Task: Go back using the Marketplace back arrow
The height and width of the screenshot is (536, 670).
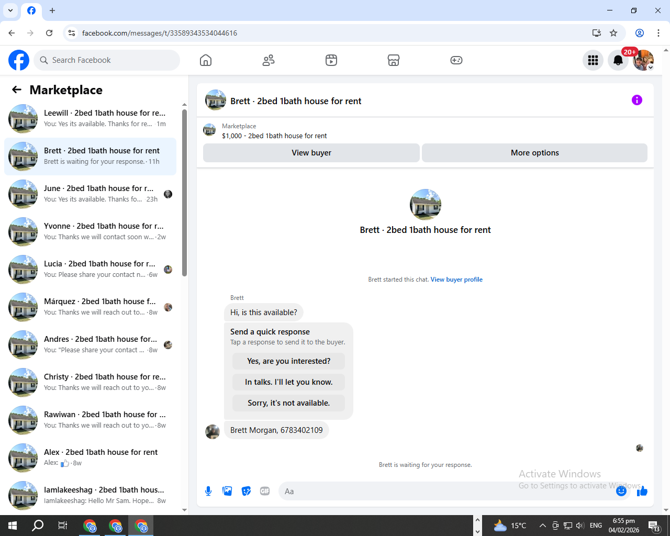Action: click(x=17, y=90)
